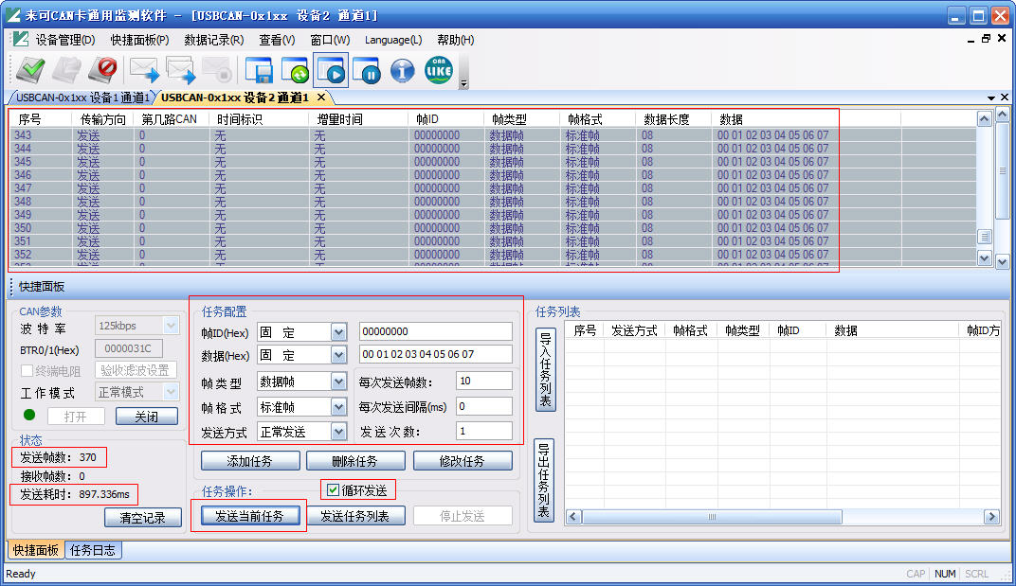
Task: Click the blue play start-monitoring icon
Action: (332, 70)
